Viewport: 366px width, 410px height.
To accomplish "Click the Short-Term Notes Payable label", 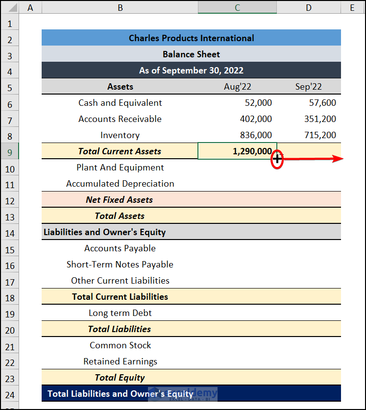I will pos(120,265).
